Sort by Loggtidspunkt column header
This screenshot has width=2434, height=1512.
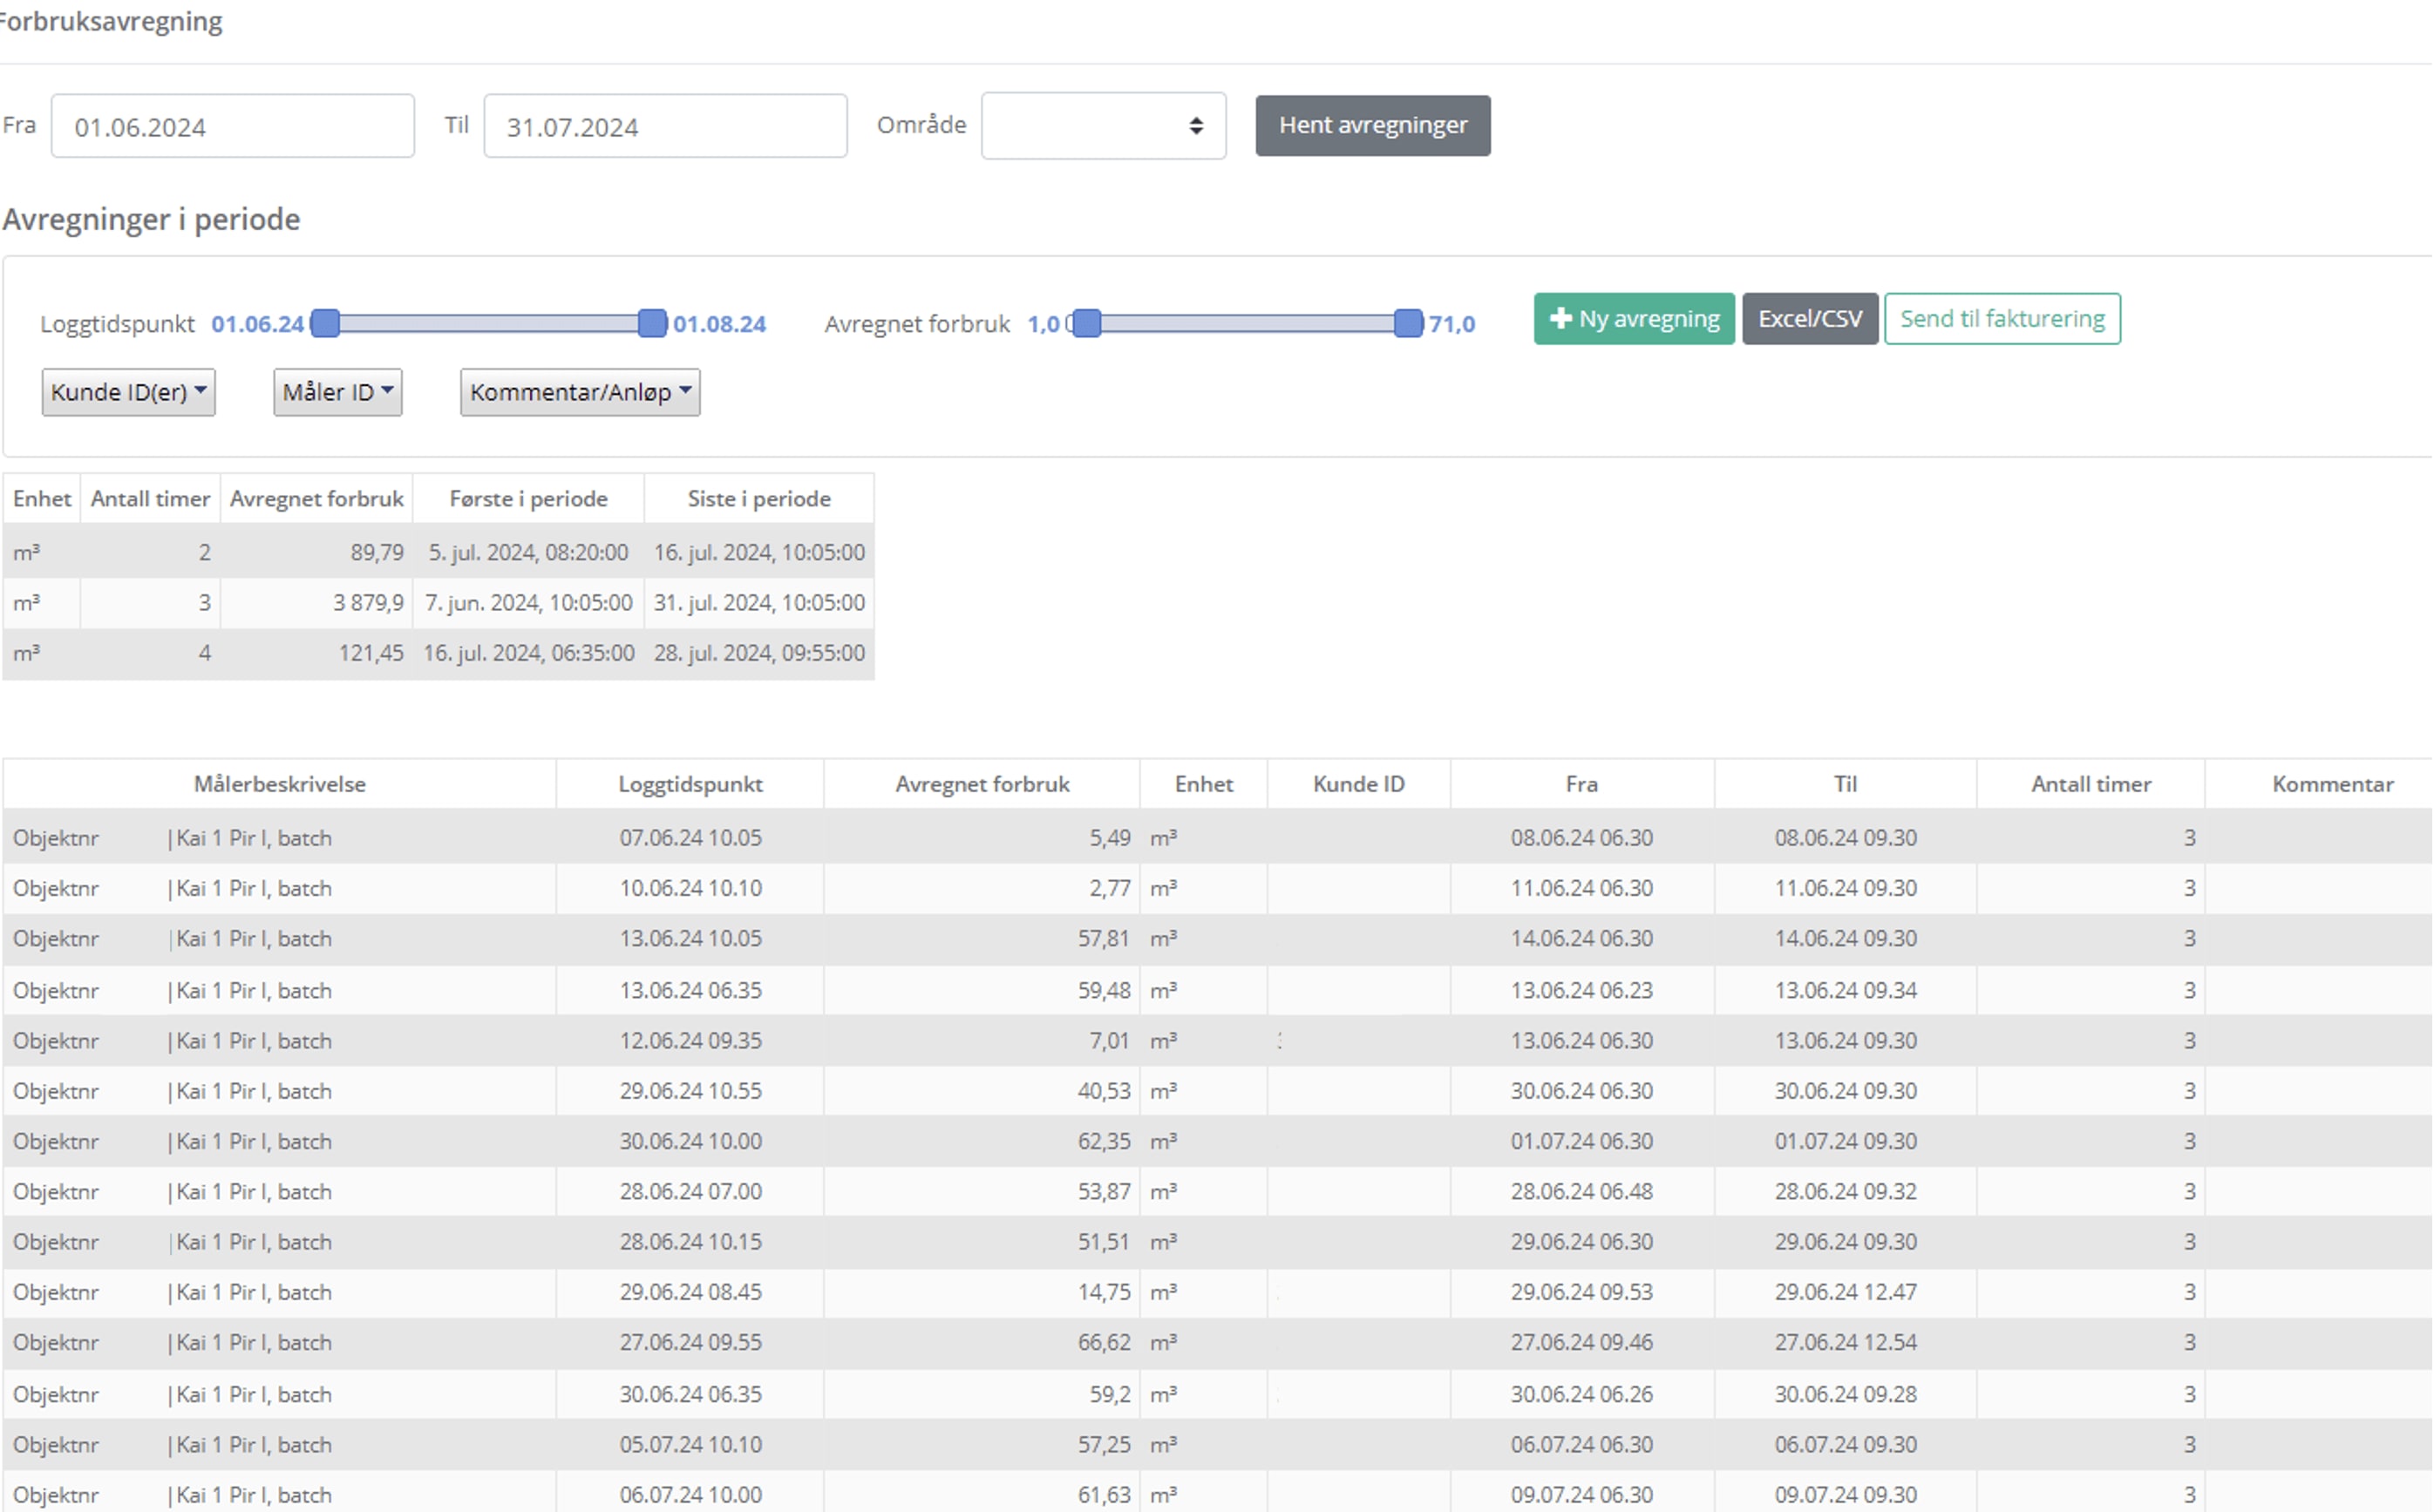[x=690, y=784]
